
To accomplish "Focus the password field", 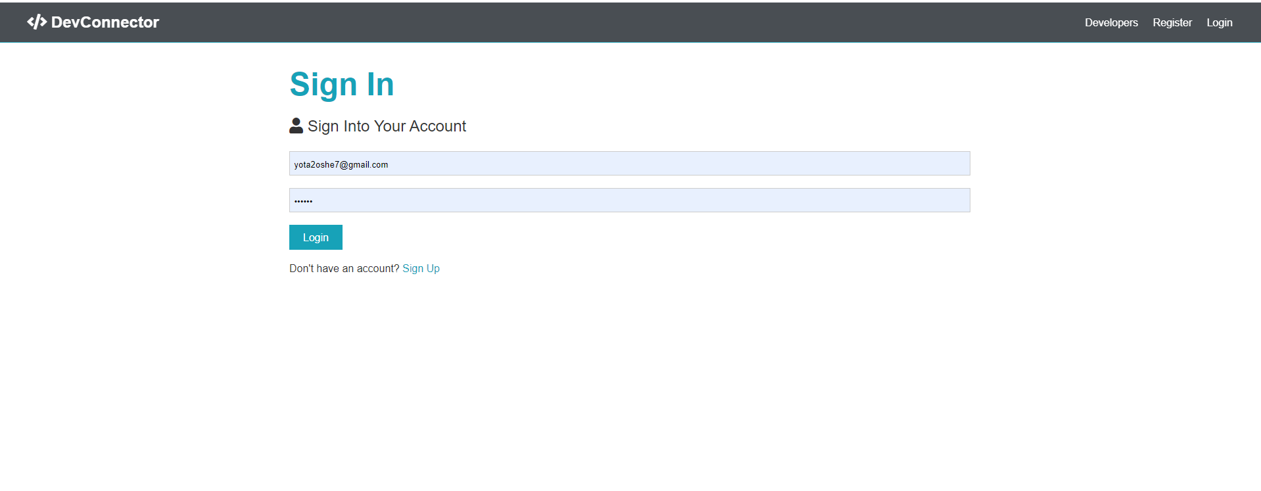I will [x=629, y=200].
